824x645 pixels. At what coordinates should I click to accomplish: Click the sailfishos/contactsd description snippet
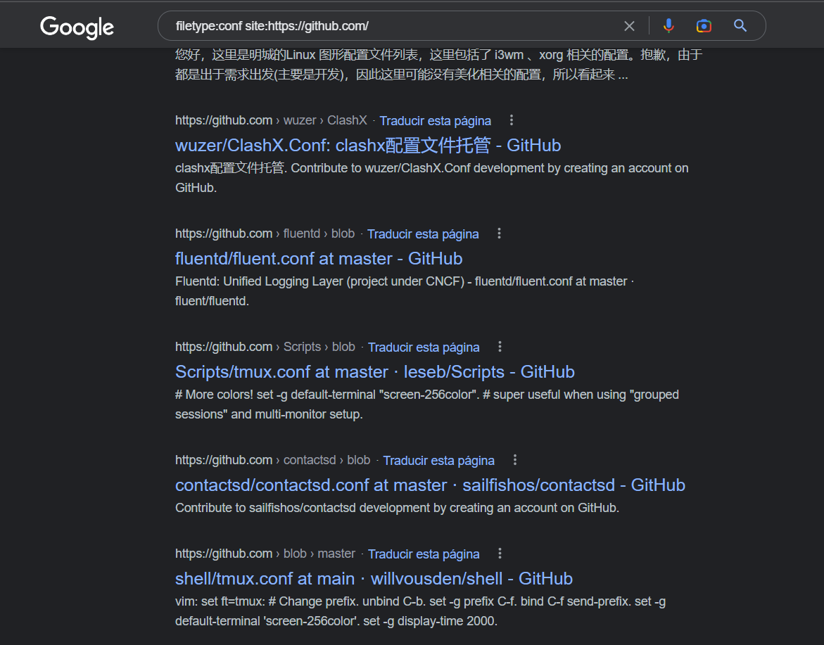tap(398, 508)
